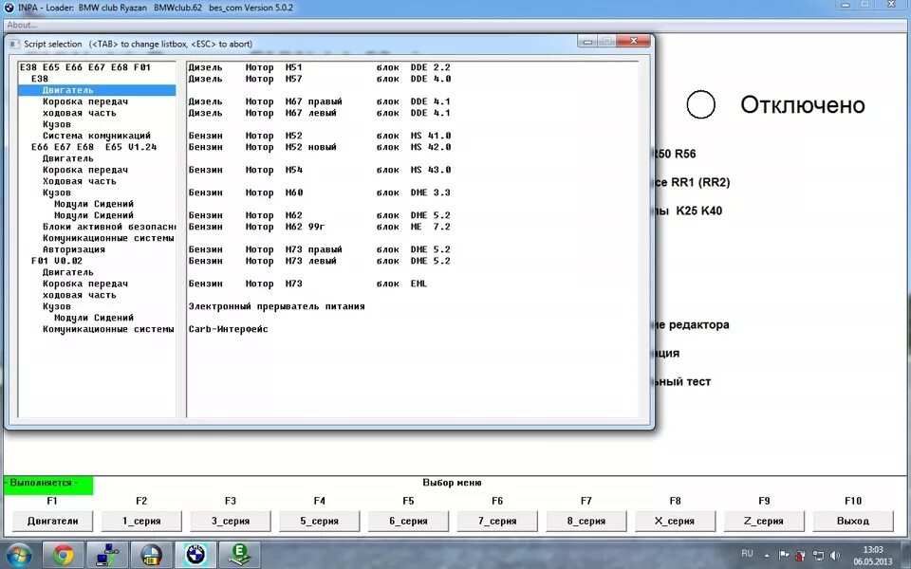Choose the 6_серия button
The width and height of the screenshot is (911, 569).
408,521
